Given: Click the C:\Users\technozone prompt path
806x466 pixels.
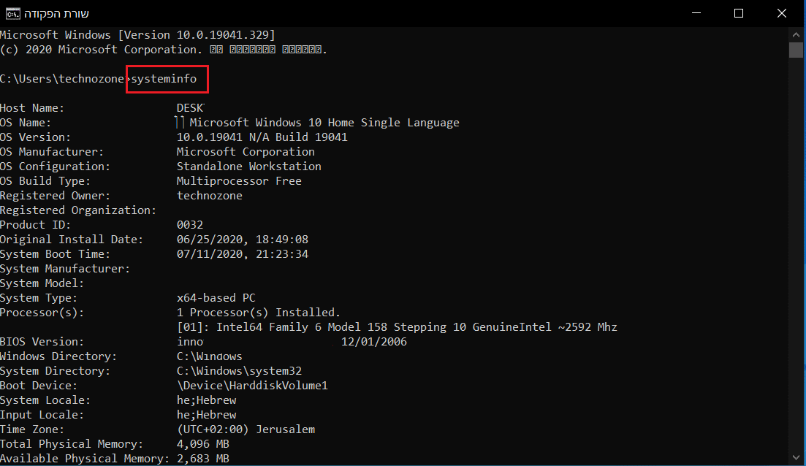Looking at the screenshot, I should point(62,79).
